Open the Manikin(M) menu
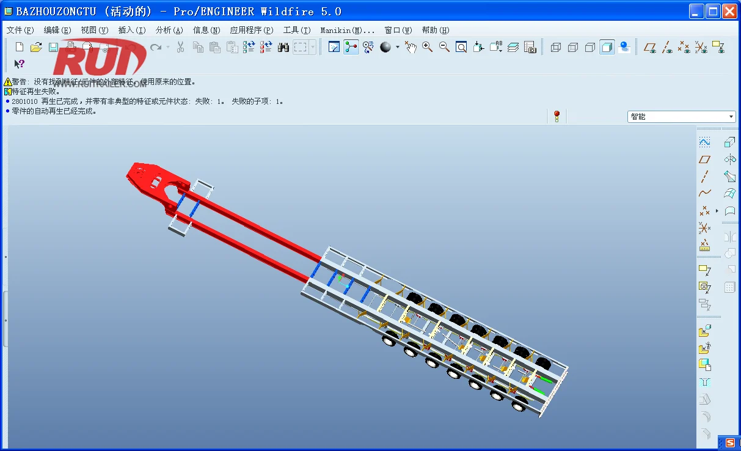This screenshot has height=451, width=741. [x=347, y=30]
